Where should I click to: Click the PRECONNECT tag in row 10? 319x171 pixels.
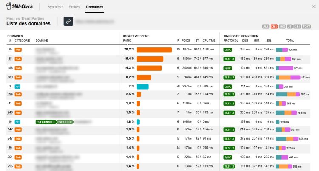46,122
